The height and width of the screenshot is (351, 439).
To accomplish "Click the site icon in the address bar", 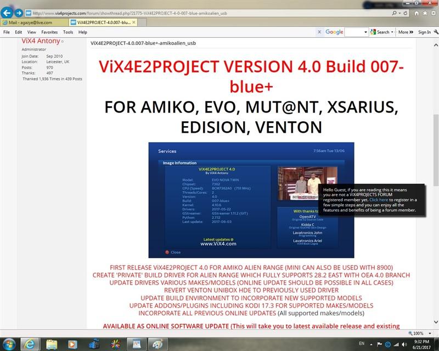I will pyautogui.click(x=29, y=13).
